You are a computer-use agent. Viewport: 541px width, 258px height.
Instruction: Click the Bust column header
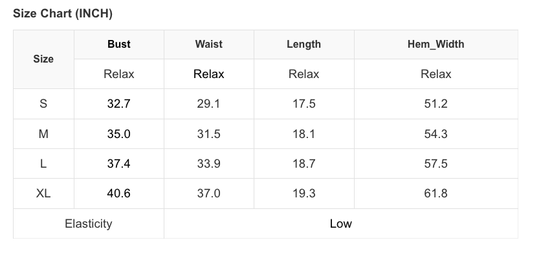[119, 44]
